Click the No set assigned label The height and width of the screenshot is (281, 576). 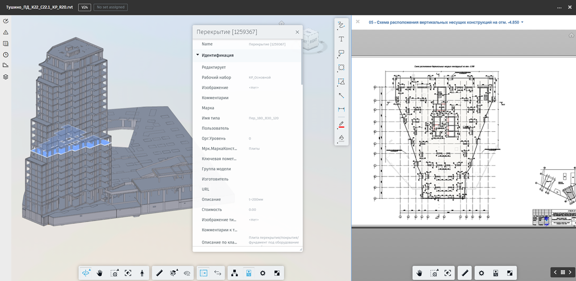click(x=110, y=8)
